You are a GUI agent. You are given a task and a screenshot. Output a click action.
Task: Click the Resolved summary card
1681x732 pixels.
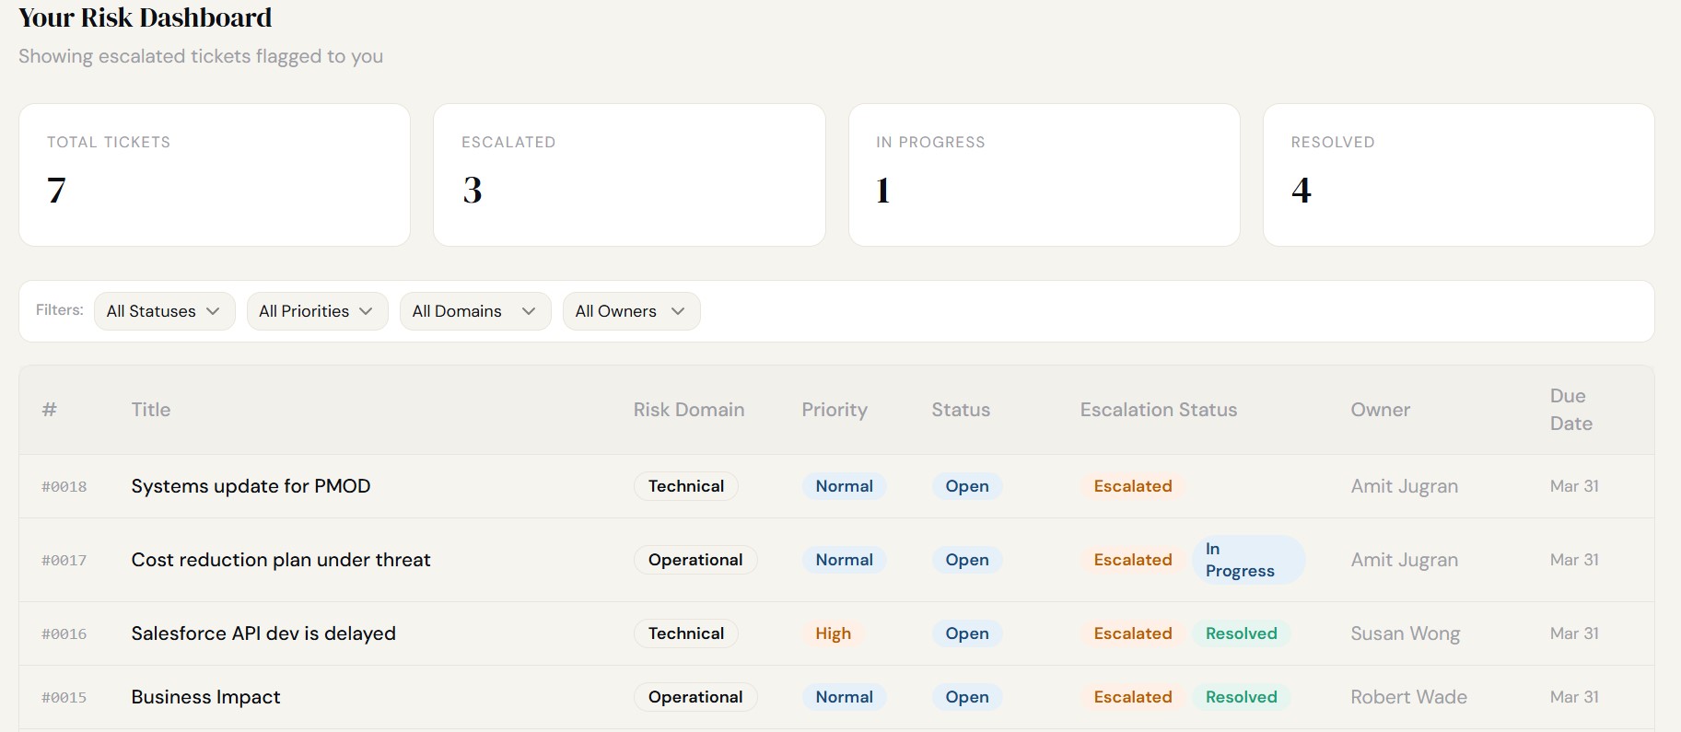(x=1458, y=175)
